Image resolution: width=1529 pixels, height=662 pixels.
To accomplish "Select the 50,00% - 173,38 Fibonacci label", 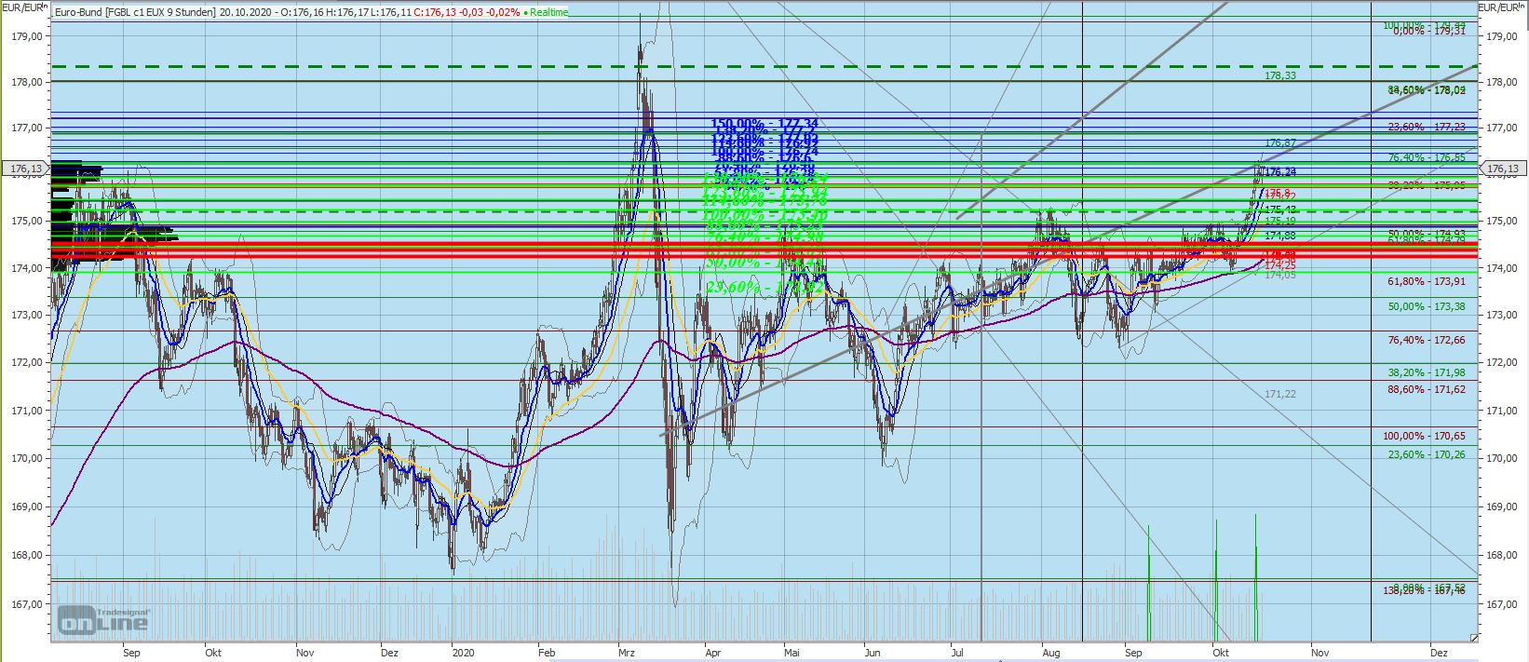I will [1427, 306].
